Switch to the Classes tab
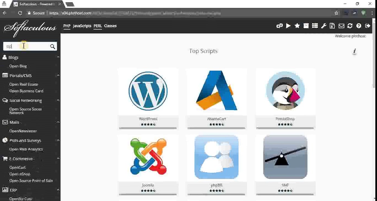Screen dimensions: 377x201 tap(110, 26)
